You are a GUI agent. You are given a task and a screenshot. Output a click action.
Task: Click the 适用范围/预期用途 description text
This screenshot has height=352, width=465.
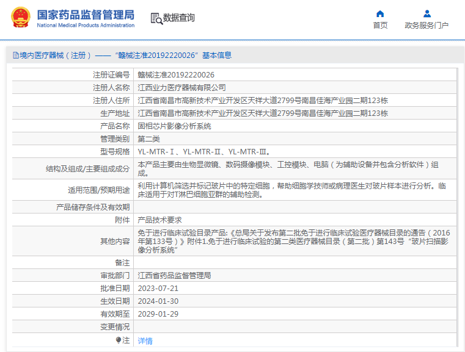292,190
